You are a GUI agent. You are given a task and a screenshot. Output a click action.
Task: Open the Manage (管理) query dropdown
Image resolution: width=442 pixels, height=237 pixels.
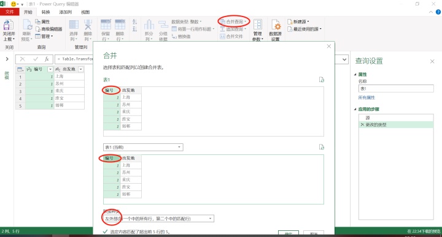44,36
